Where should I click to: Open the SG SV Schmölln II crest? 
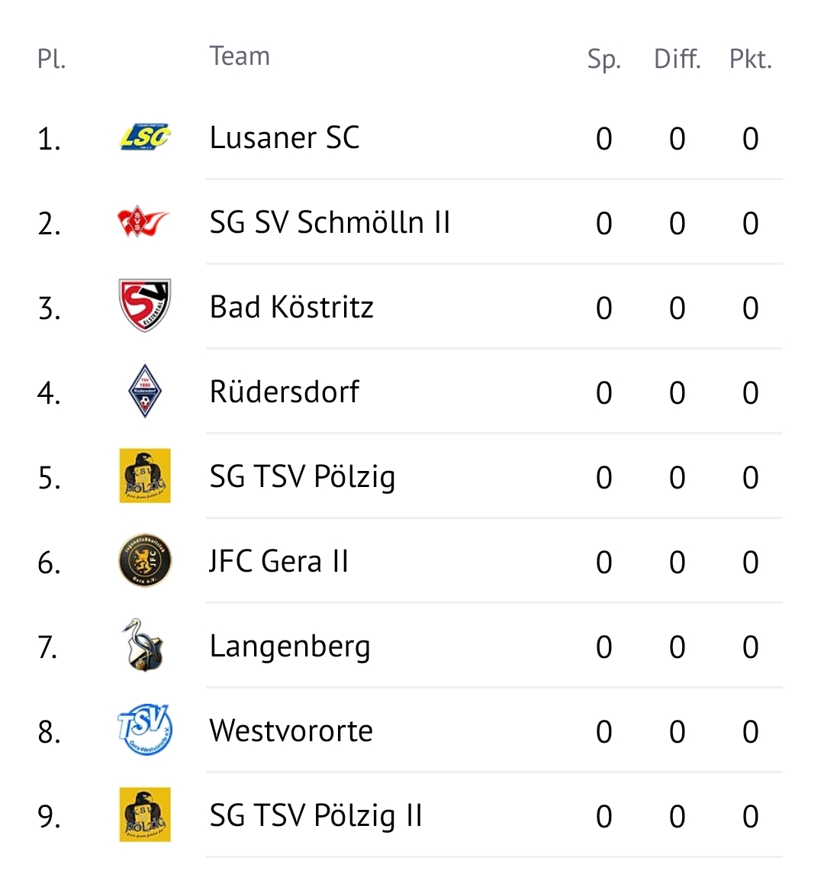143,221
